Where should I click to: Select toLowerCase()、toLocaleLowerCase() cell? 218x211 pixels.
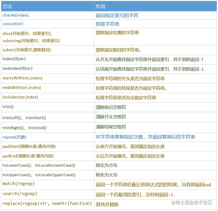click(48, 166)
